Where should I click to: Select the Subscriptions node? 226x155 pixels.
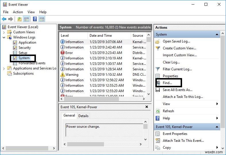(x=23, y=73)
